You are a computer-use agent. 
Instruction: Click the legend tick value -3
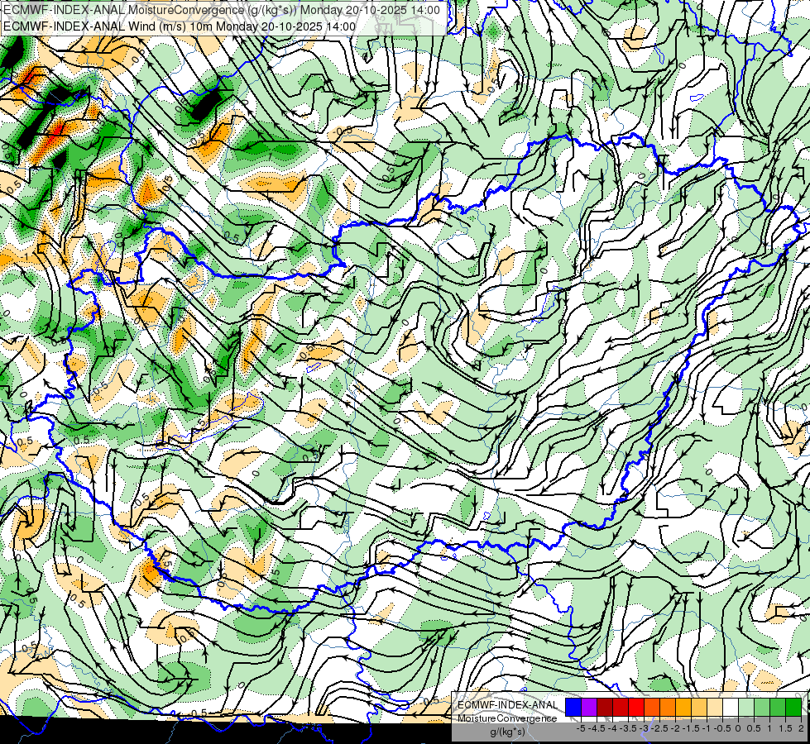[x=644, y=728]
